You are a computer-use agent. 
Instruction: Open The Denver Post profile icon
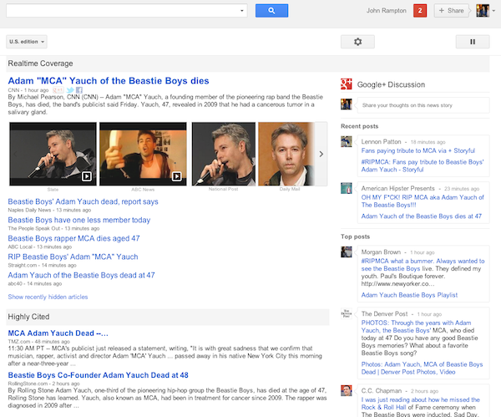click(x=347, y=313)
